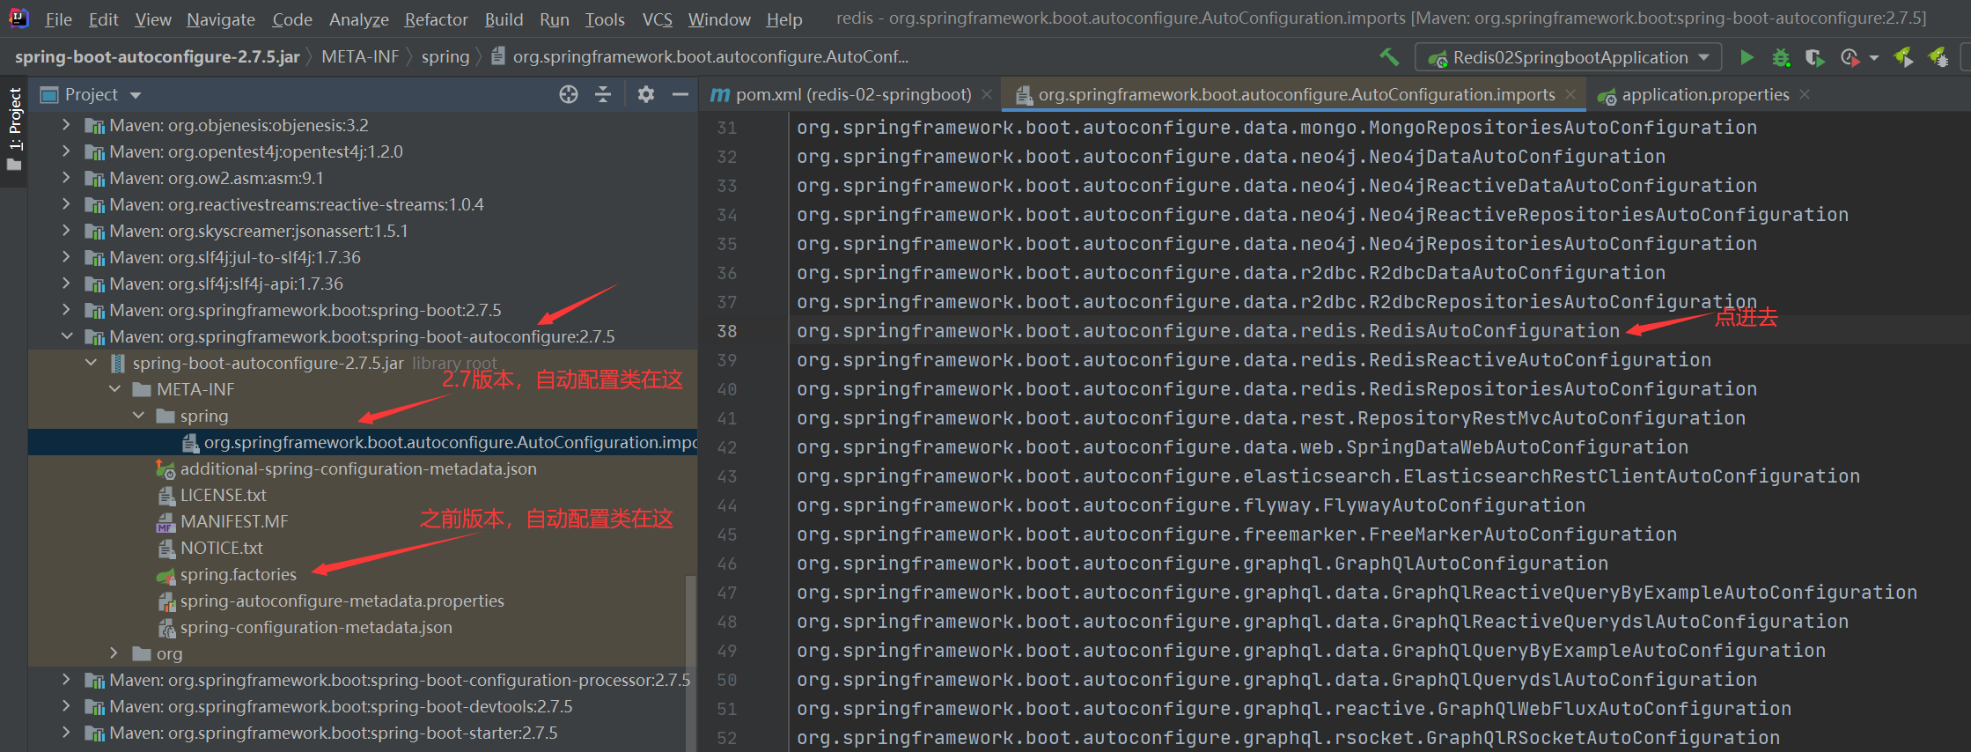1971x752 pixels.
Task: Click RedisReactiveAutoConfiguration line in editor
Action: click(x=1254, y=360)
